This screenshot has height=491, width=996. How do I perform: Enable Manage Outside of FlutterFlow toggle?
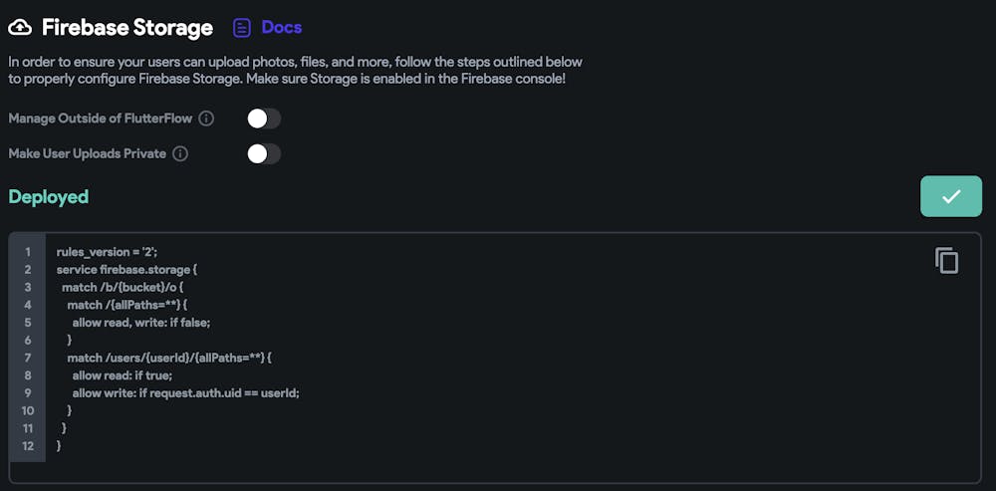(x=264, y=119)
